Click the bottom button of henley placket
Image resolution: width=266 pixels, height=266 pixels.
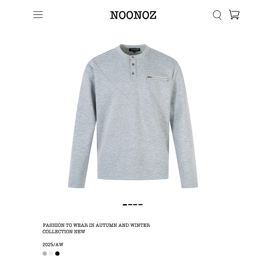click(x=133, y=73)
